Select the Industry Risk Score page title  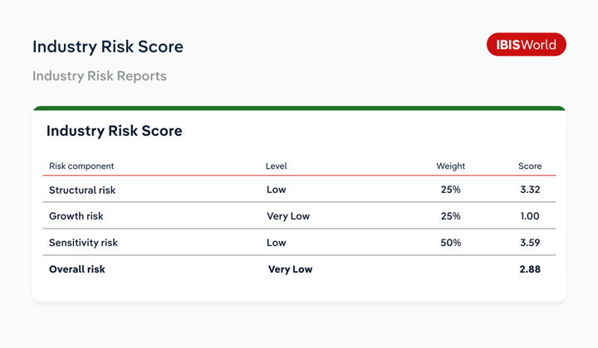point(108,46)
